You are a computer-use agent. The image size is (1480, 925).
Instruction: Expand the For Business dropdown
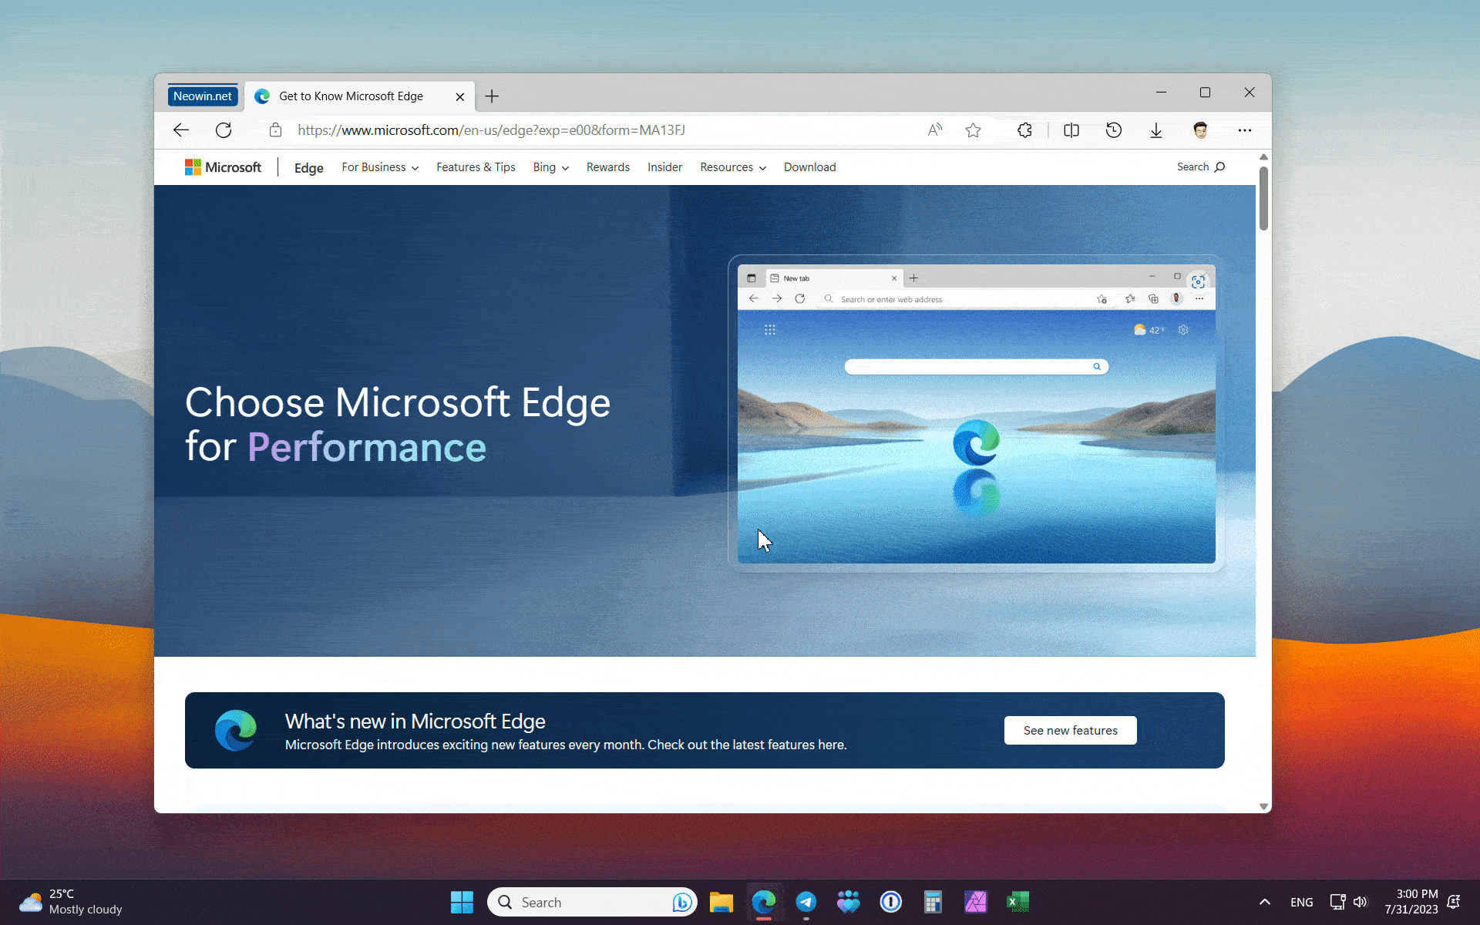(380, 167)
